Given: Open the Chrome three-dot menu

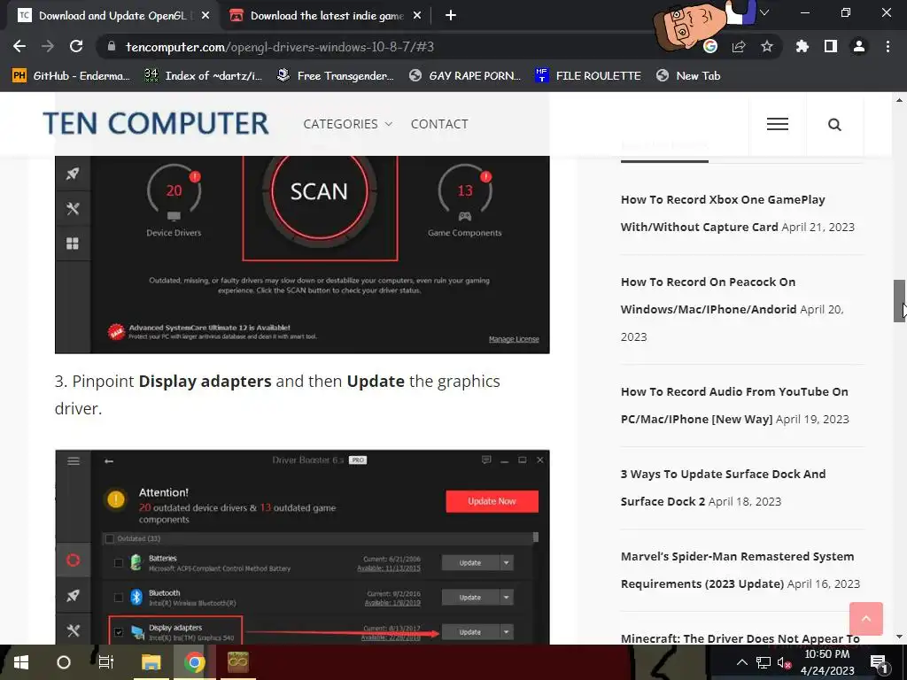Looking at the screenshot, I should (888, 46).
